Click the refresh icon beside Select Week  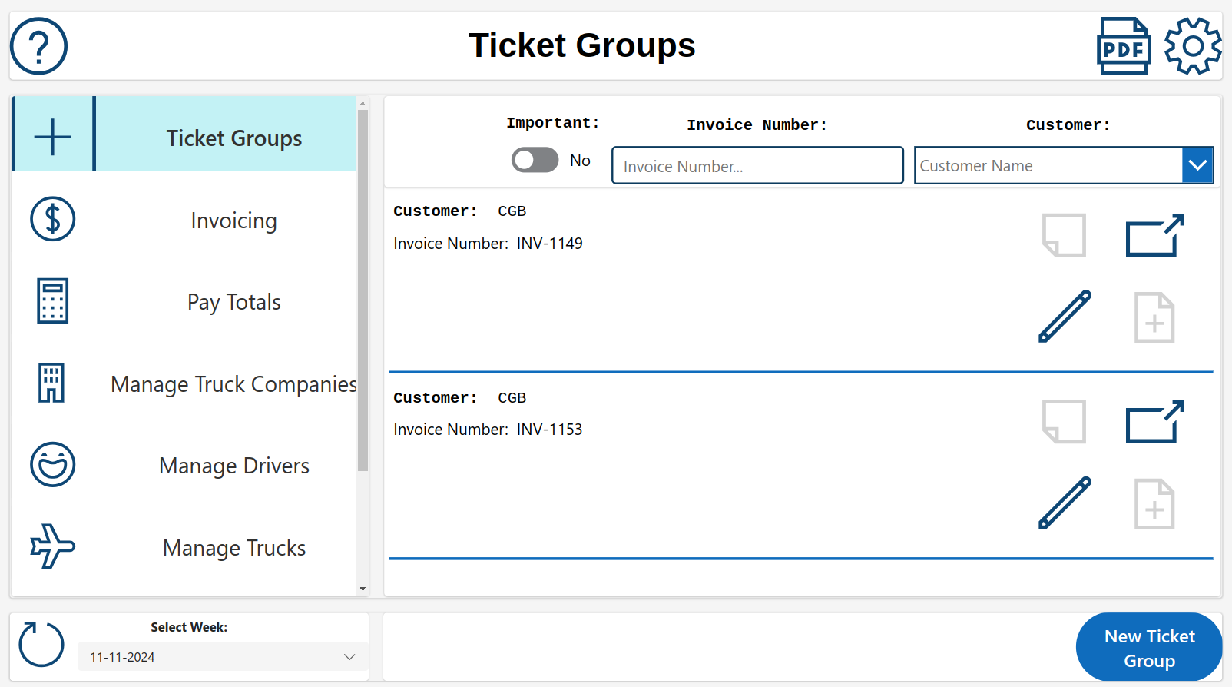(41, 644)
